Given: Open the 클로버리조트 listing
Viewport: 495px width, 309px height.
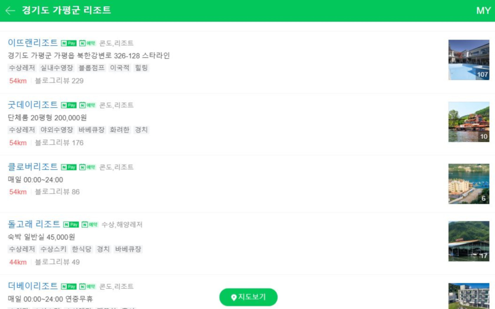Looking at the screenshot, I should 33,167.
